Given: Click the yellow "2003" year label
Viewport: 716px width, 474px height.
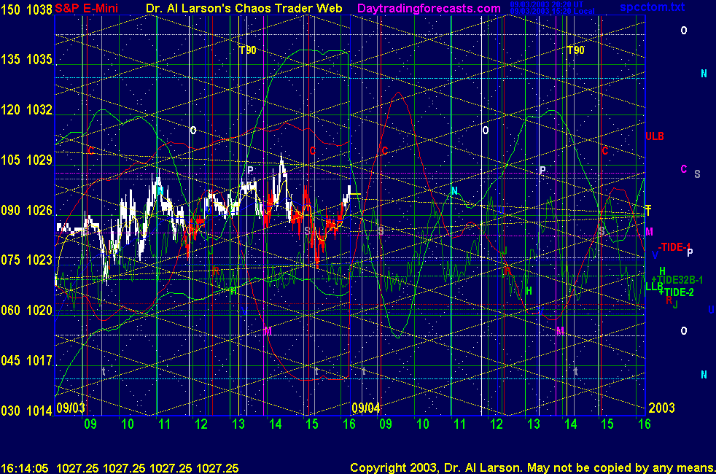Looking at the screenshot, I should tap(661, 408).
